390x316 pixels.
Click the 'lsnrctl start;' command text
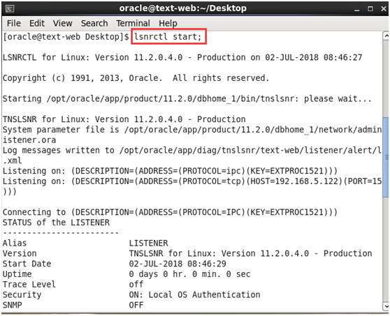click(x=168, y=37)
